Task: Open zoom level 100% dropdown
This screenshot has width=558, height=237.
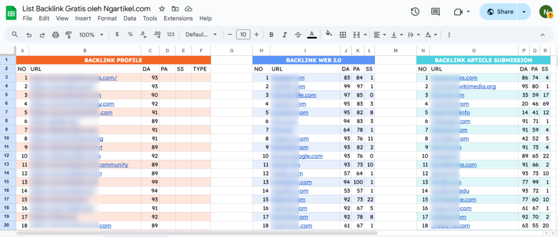Action: (92, 35)
